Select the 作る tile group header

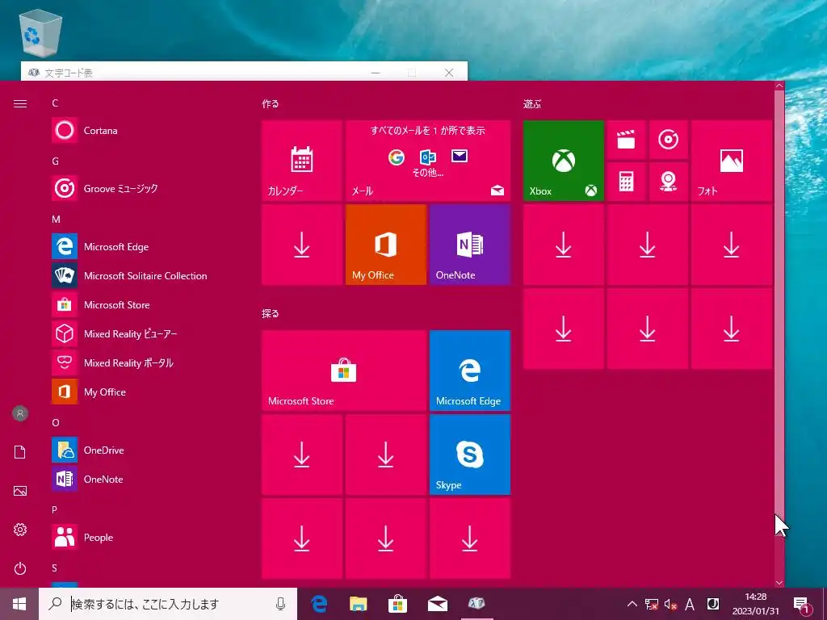(271, 104)
